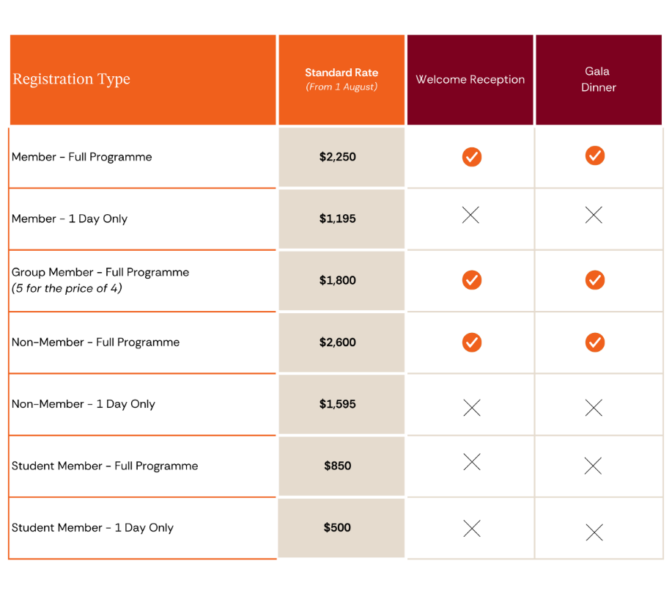Click the Gala Dinner column header
672x605 pixels.
pyautogui.click(x=598, y=79)
